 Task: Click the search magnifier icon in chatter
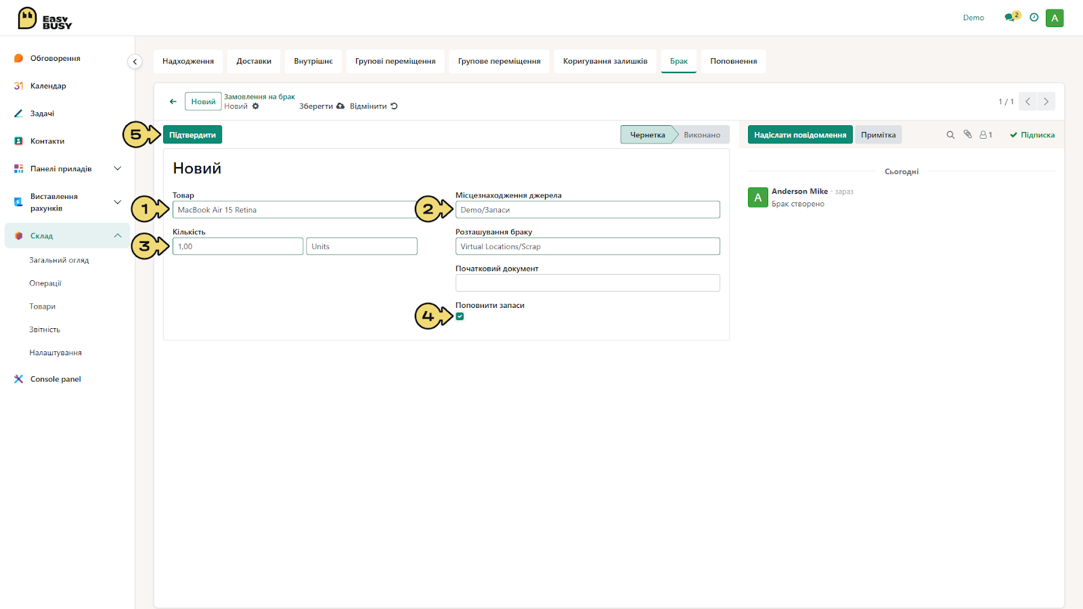(x=950, y=135)
